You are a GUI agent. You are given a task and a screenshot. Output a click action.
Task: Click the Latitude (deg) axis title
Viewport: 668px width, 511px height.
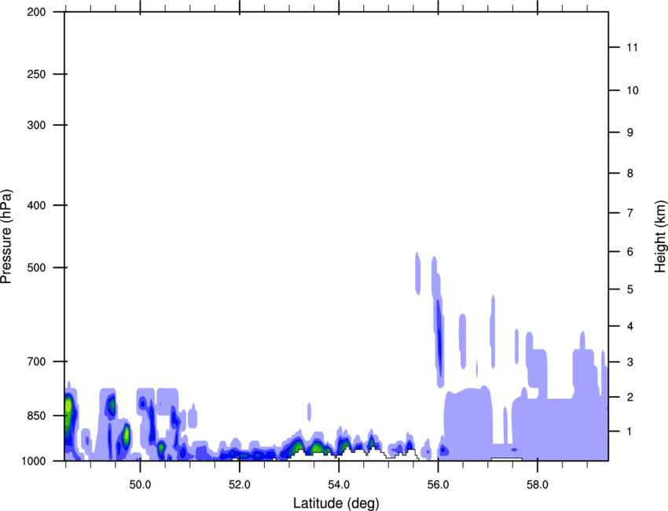pyautogui.click(x=336, y=503)
